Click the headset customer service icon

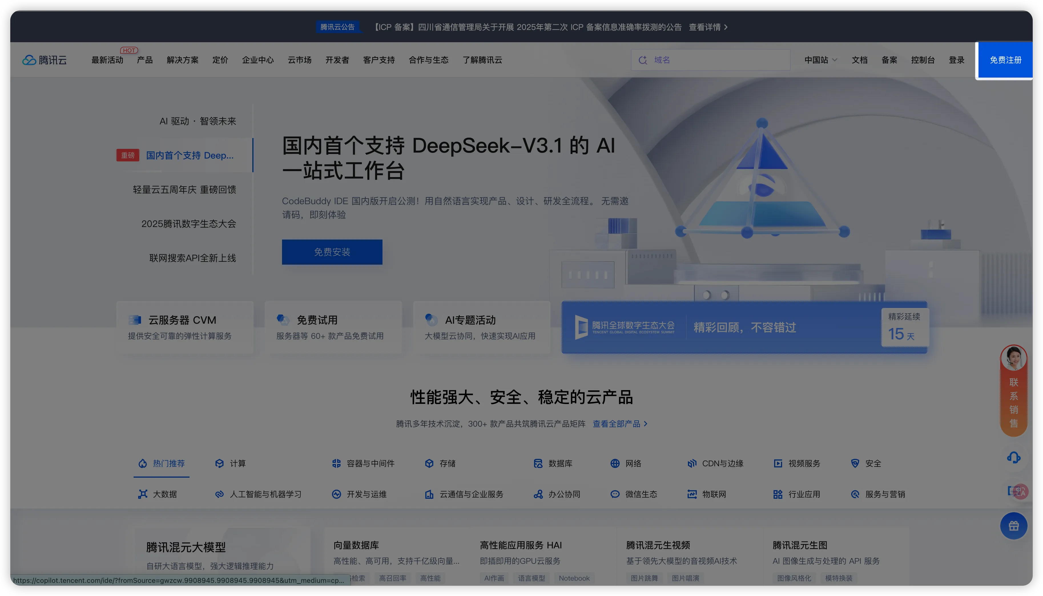[x=1014, y=457]
